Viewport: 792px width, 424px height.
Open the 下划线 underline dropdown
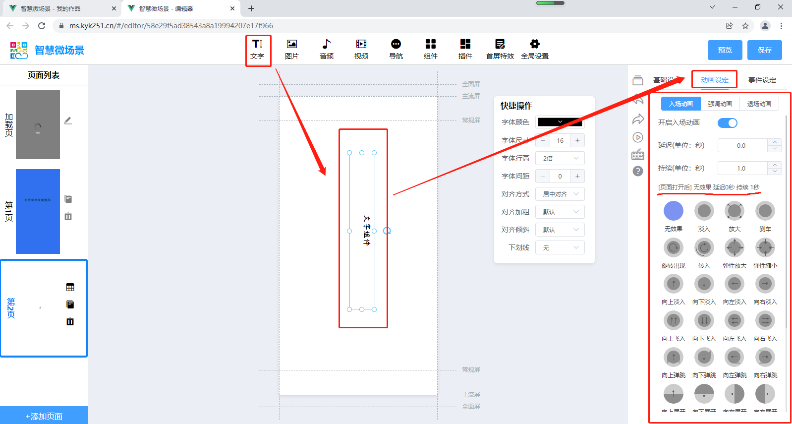click(560, 247)
